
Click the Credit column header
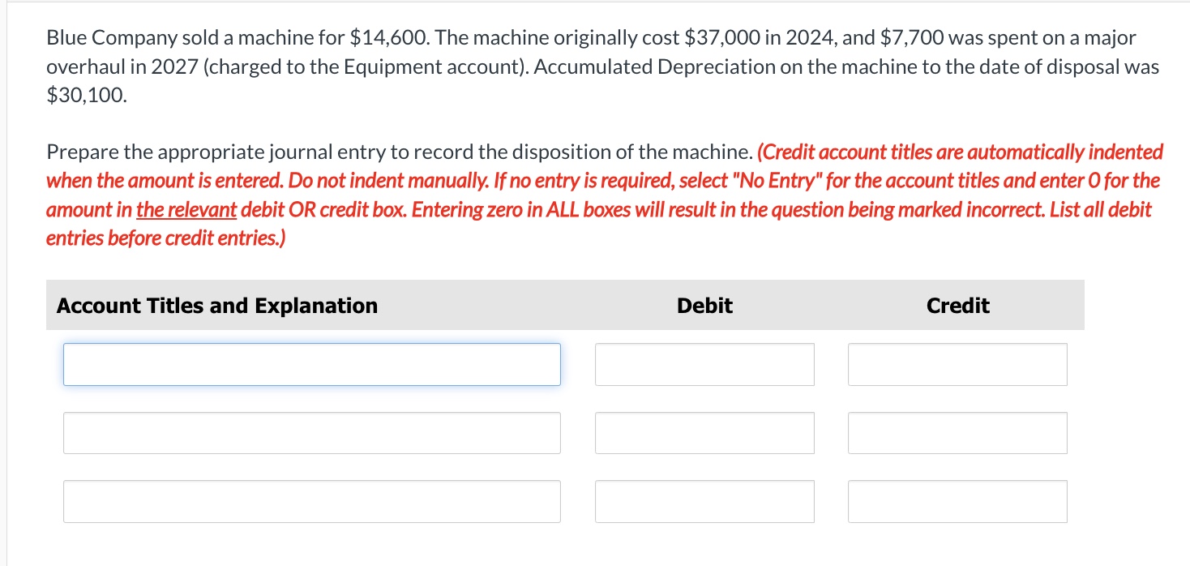coord(957,306)
